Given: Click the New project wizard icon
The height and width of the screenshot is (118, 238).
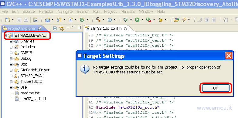Looking at the screenshot, I should (7, 20).
